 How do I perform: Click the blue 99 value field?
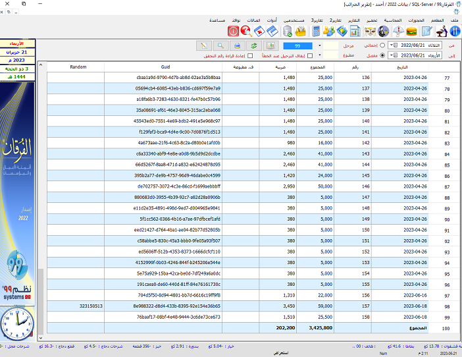pyautogui.click(x=298, y=45)
